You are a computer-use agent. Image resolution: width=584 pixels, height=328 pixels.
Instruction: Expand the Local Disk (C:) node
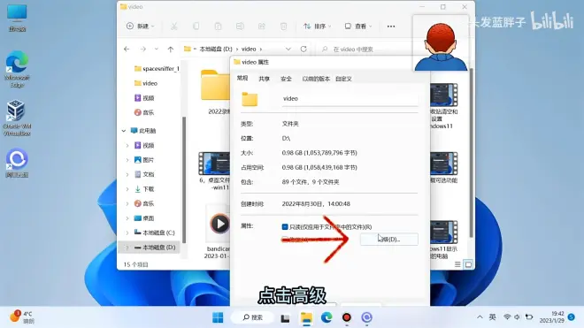tap(127, 233)
